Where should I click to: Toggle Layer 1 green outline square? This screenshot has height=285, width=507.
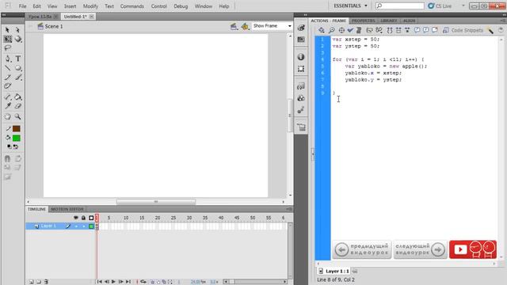pos(91,226)
